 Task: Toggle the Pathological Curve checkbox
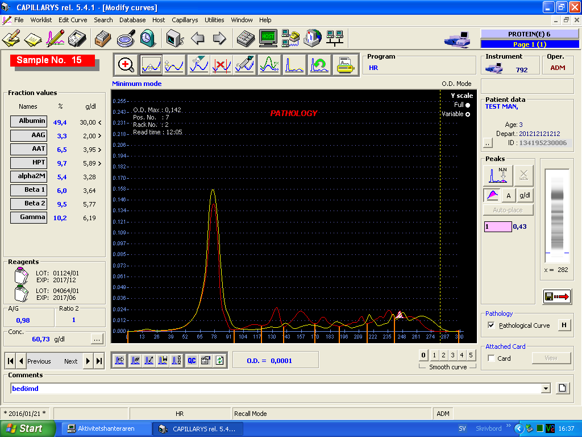pos(491,325)
